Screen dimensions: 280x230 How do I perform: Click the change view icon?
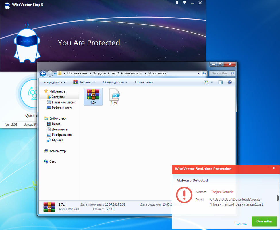pos(206,82)
